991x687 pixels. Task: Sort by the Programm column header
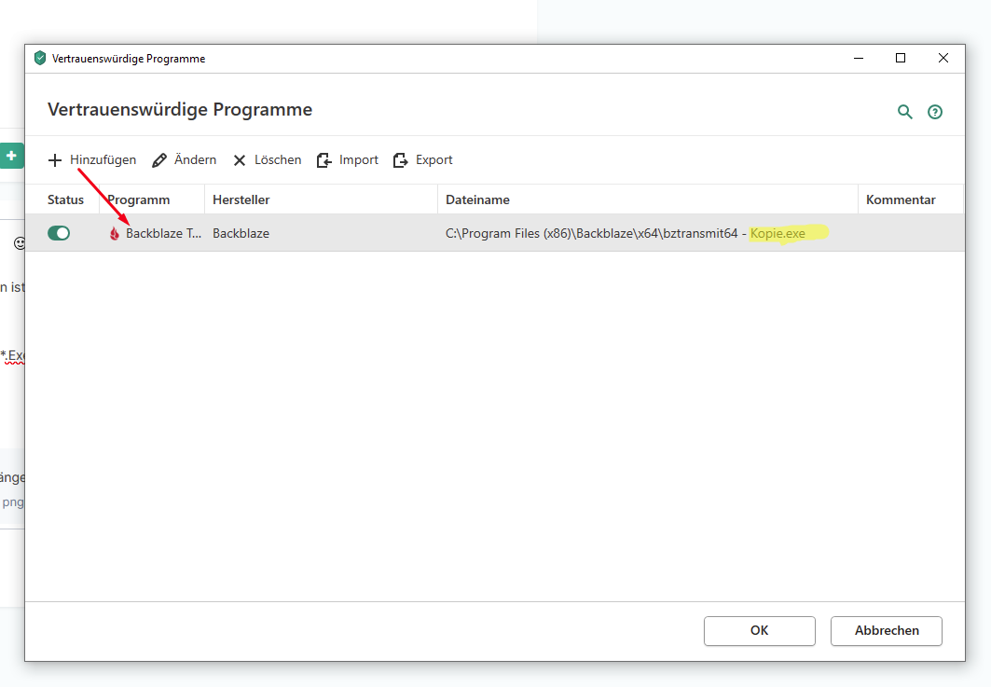pyautogui.click(x=138, y=199)
